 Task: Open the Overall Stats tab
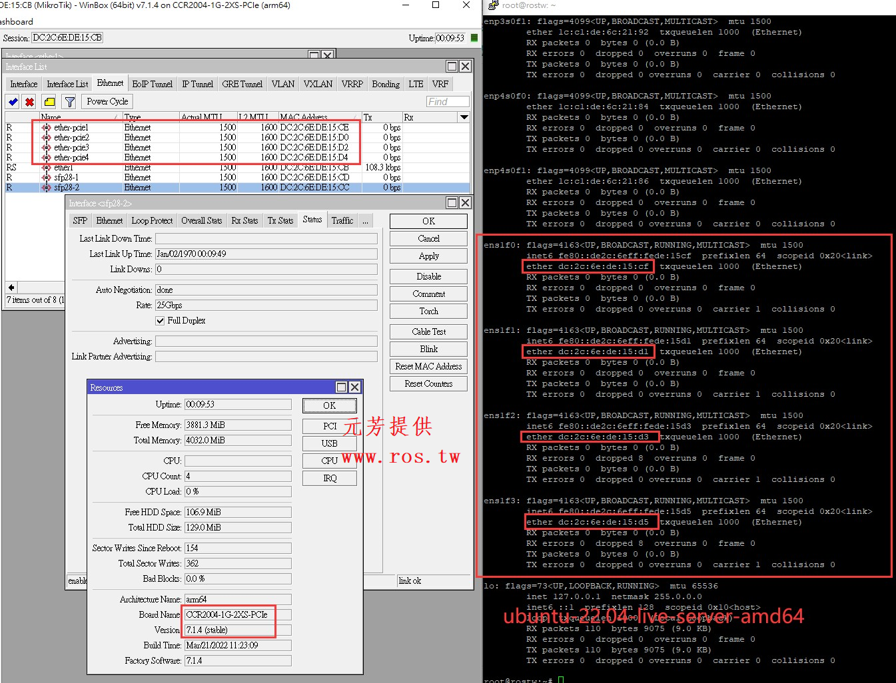[x=201, y=221]
